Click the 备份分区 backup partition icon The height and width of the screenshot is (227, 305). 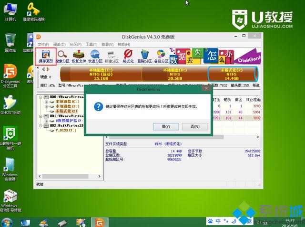coord(161,57)
